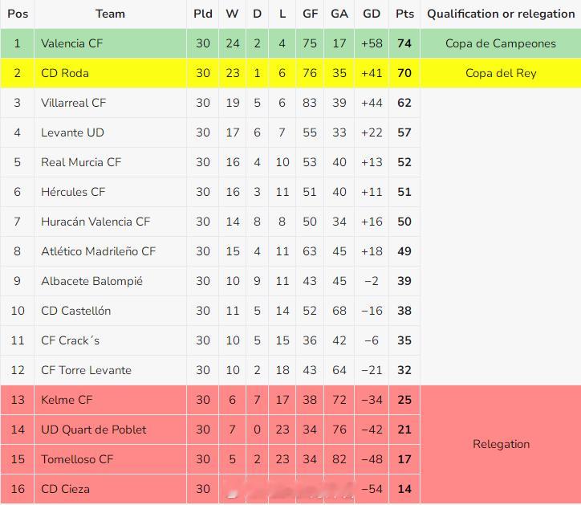581x505 pixels.
Task: Click the Copa de Campeones qualification cell
Action: (x=501, y=43)
